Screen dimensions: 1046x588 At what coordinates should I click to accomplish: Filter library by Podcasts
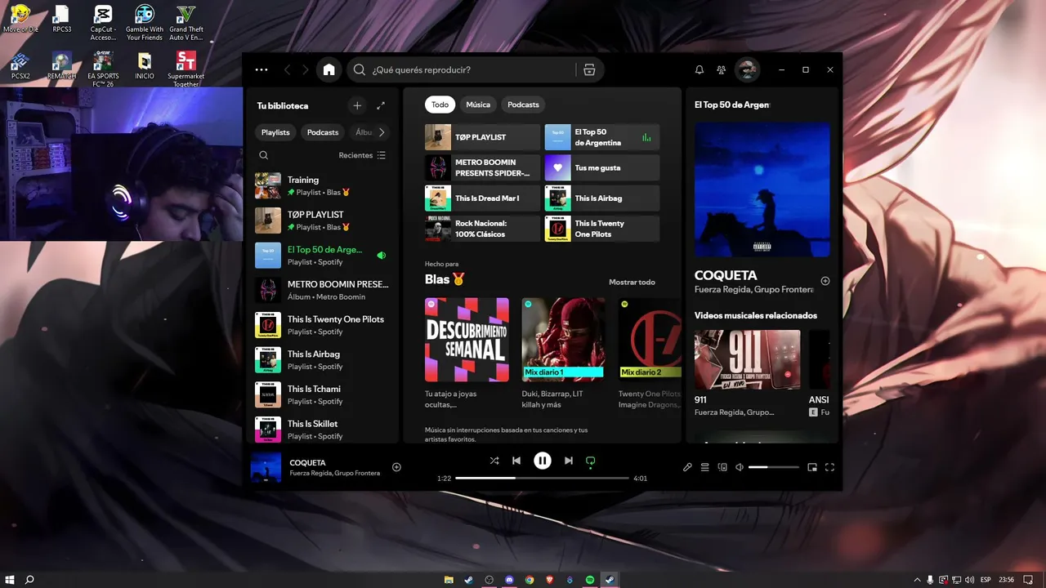click(323, 132)
